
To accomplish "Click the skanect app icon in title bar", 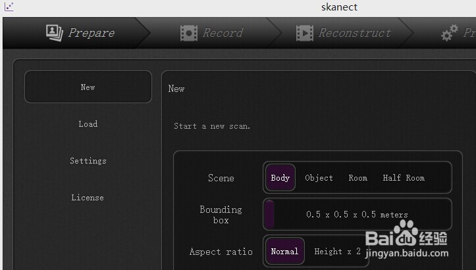I will pos(9,7).
